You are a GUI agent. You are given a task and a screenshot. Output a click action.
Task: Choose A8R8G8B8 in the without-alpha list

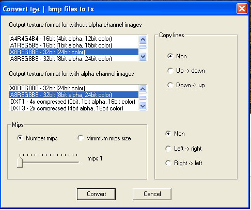74,59
